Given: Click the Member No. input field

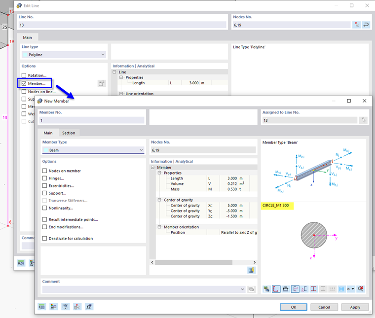Looking at the screenshot, I should coord(92,120).
